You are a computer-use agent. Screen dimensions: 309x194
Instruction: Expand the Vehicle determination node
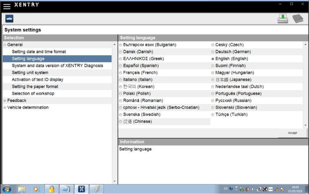pyautogui.click(x=5, y=108)
